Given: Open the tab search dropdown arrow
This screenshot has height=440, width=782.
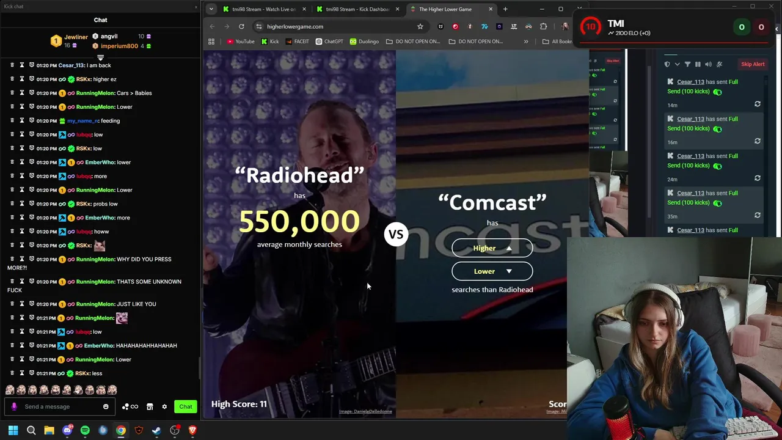Looking at the screenshot, I should (x=211, y=9).
